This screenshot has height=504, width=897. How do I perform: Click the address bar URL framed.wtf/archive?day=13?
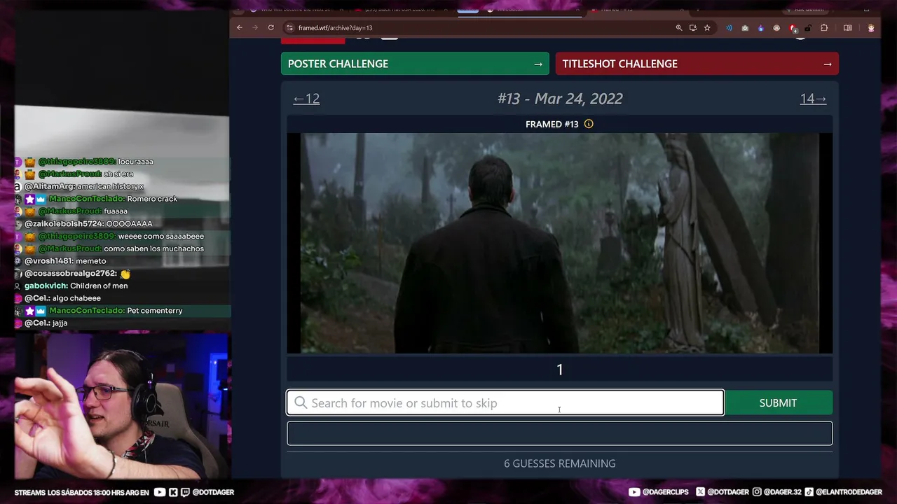pos(335,28)
